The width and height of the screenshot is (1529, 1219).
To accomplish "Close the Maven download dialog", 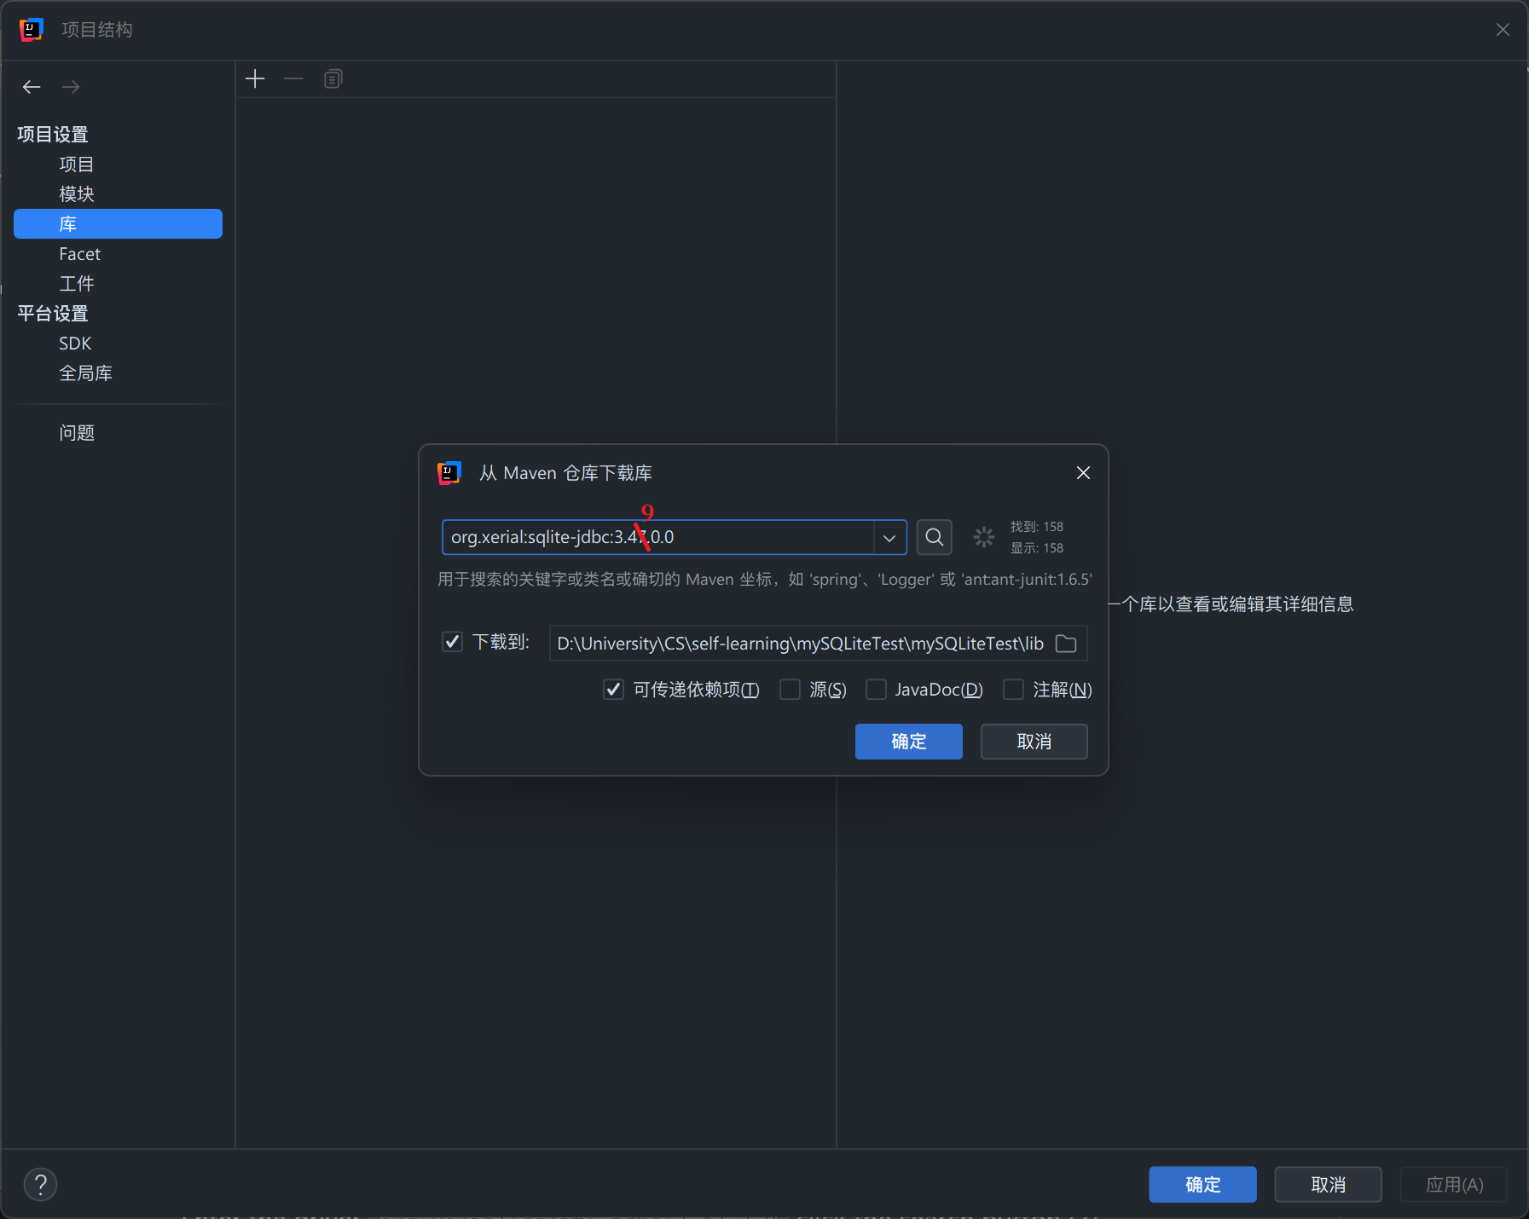I will pos(1083,473).
